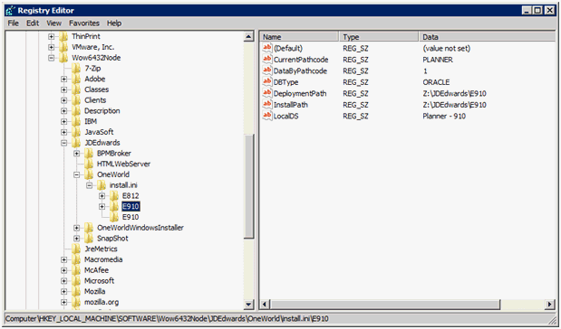Click the VMware, Inc. folder icon

coord(63,47)
